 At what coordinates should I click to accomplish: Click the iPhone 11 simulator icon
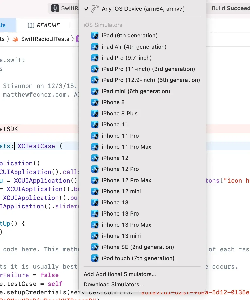click(95, 124)
